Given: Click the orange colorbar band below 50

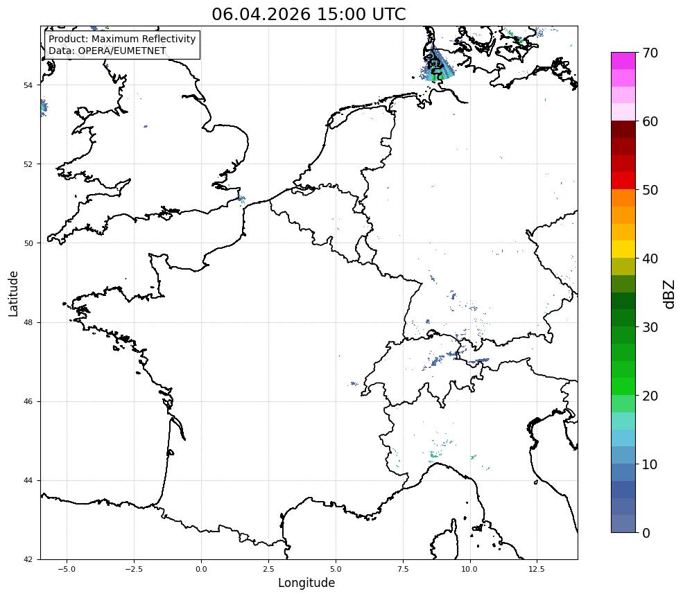Looking at the screenshot, I should pos(623,198).
